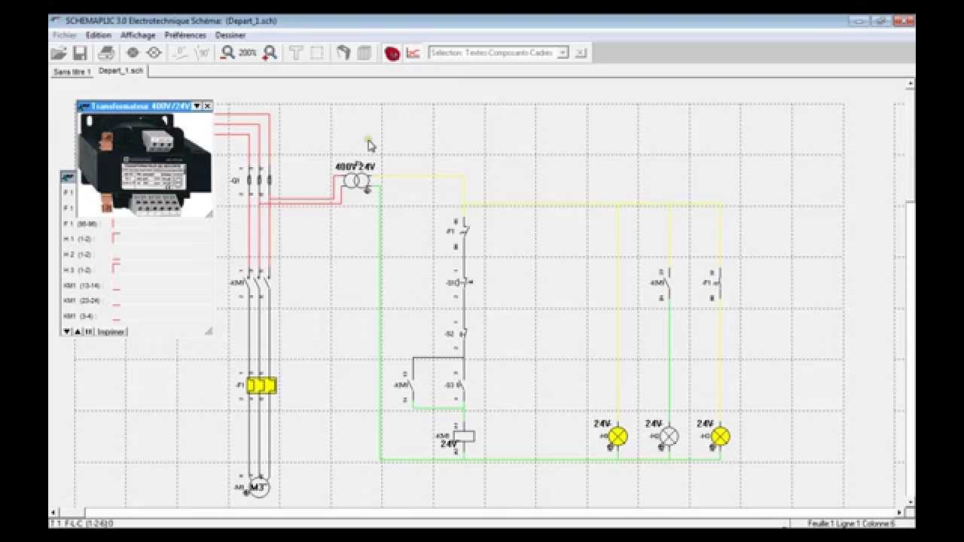Image resolution: width=964 pixels, height=542 pixels.
Task: Select the H 3 (1-2) chronogram row
Action: [x=136, y=269]
